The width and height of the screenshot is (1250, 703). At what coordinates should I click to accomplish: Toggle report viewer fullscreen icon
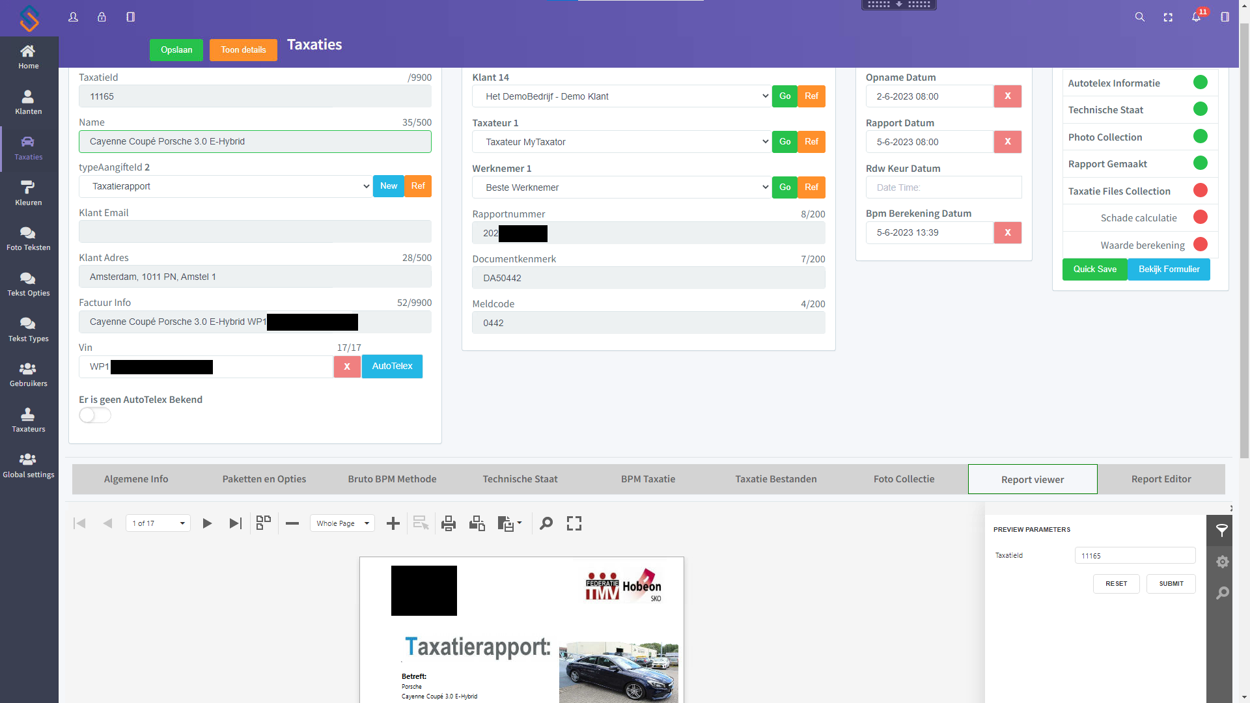click(574, 523)
